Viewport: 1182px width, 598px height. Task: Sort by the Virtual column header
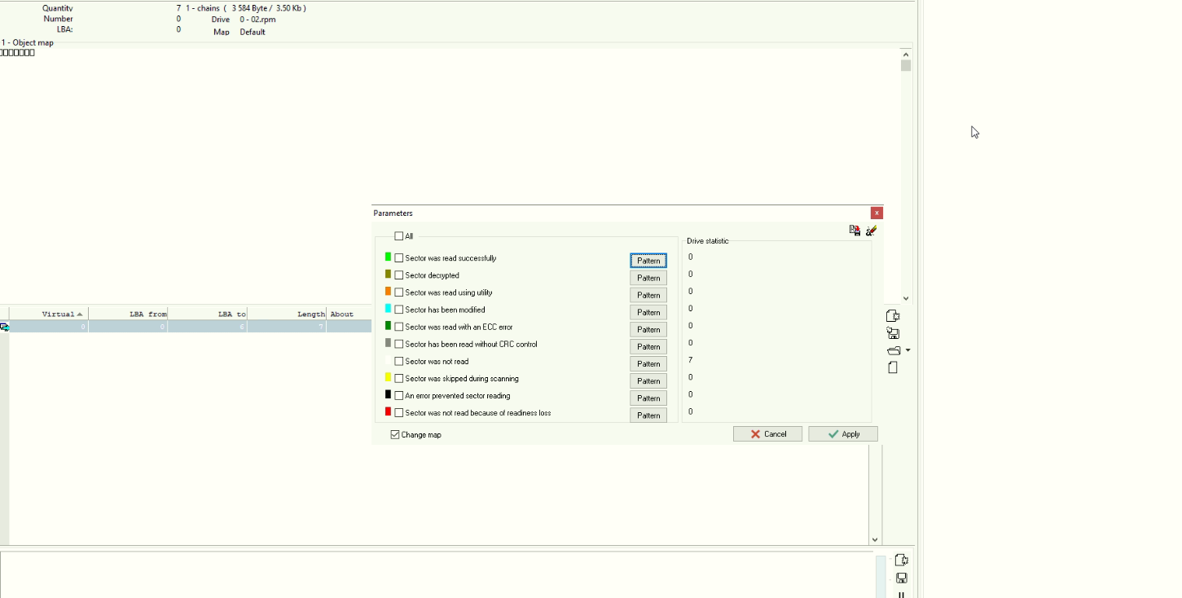point(49,314)
